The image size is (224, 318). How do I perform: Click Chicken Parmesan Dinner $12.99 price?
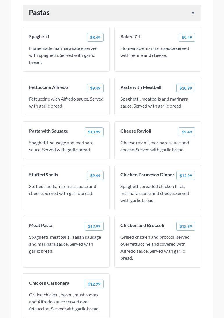click(186, 175)
